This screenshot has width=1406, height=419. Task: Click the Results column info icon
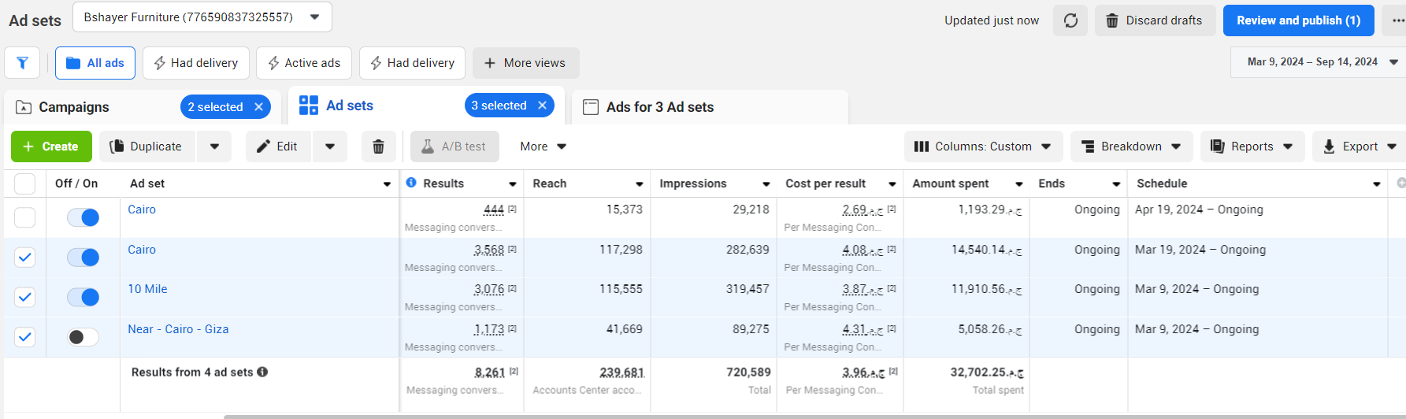[411, 183]
